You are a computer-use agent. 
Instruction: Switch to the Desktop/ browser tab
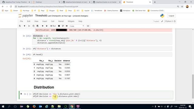[x=46, y=2]
